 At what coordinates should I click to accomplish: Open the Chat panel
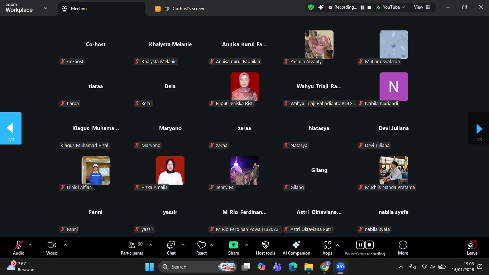click(171, 248)
